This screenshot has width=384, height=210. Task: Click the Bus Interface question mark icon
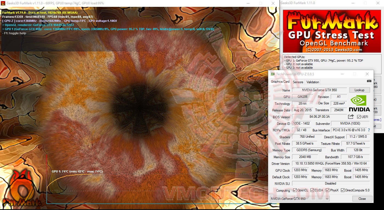pyautogui.click(x=369, y=130)
